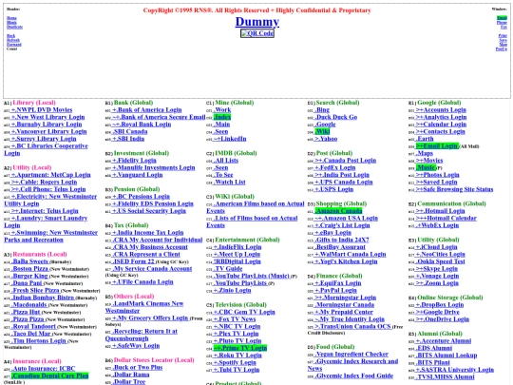Viewport: 513px width, 385px height.
Task: Open BaBa Sweets restaurant link
Action: [29, 261]
